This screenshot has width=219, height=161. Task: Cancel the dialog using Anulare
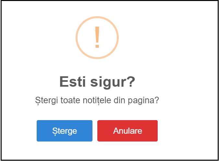(x=128, y=131)
